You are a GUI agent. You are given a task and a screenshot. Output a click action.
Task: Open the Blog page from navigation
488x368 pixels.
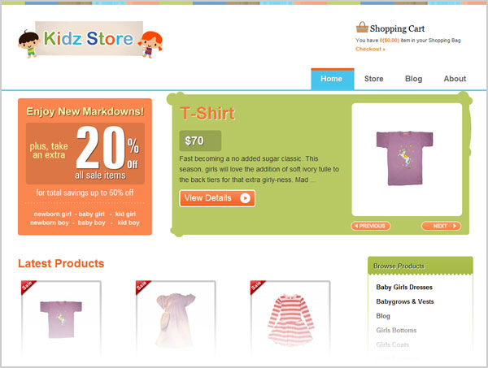tap(414, 79)
